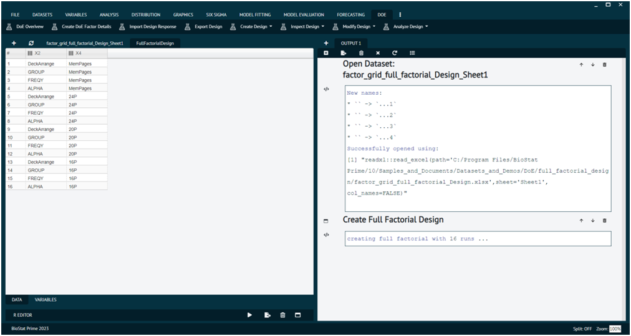Click Export Design
The width and height of the screenshot is (631, 336).
coord(203,27)
